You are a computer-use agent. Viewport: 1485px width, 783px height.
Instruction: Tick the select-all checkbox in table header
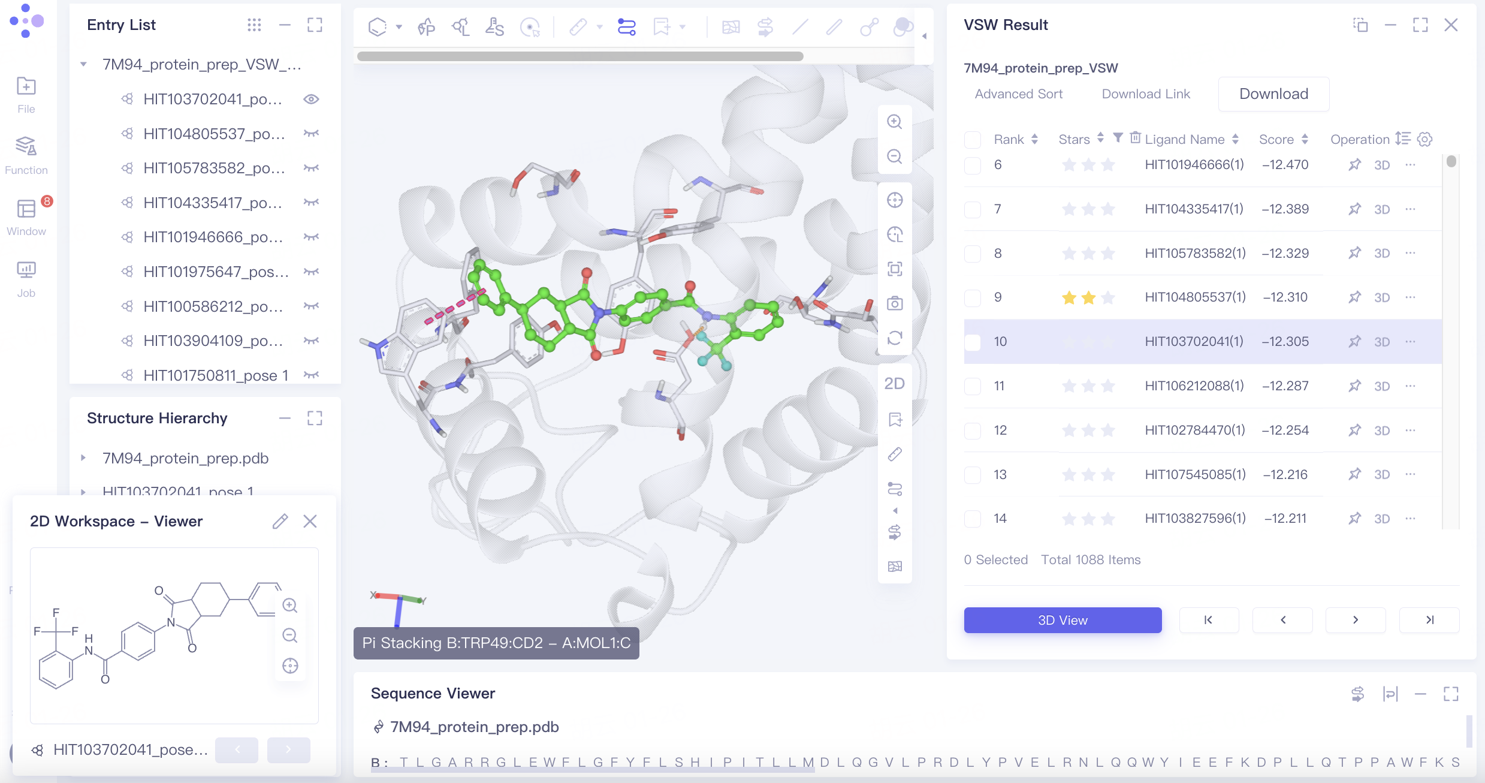coord(972,140)
